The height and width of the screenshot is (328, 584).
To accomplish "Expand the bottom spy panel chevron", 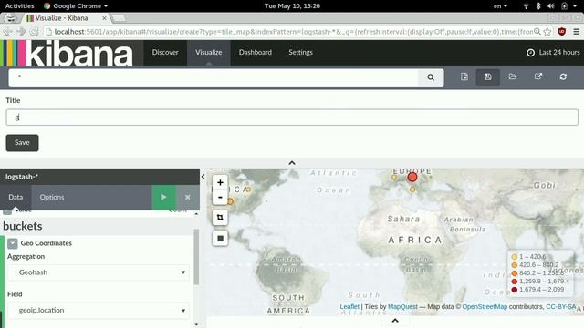I will point(395,321).
